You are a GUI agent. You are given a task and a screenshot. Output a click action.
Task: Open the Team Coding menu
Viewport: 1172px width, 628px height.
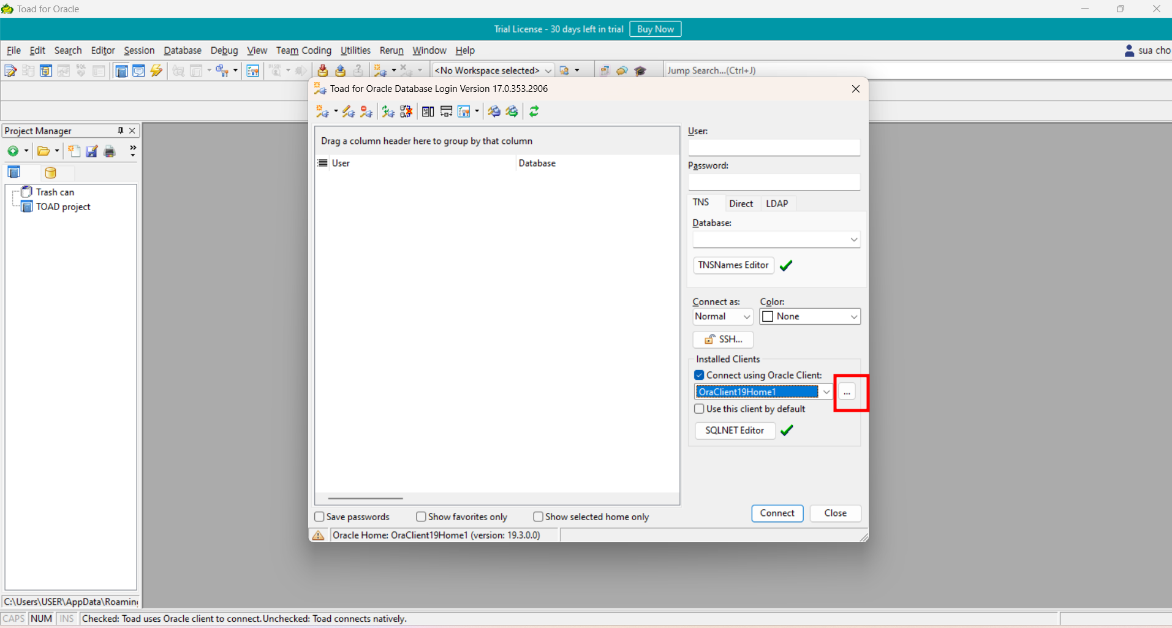[x=303, y=50]
